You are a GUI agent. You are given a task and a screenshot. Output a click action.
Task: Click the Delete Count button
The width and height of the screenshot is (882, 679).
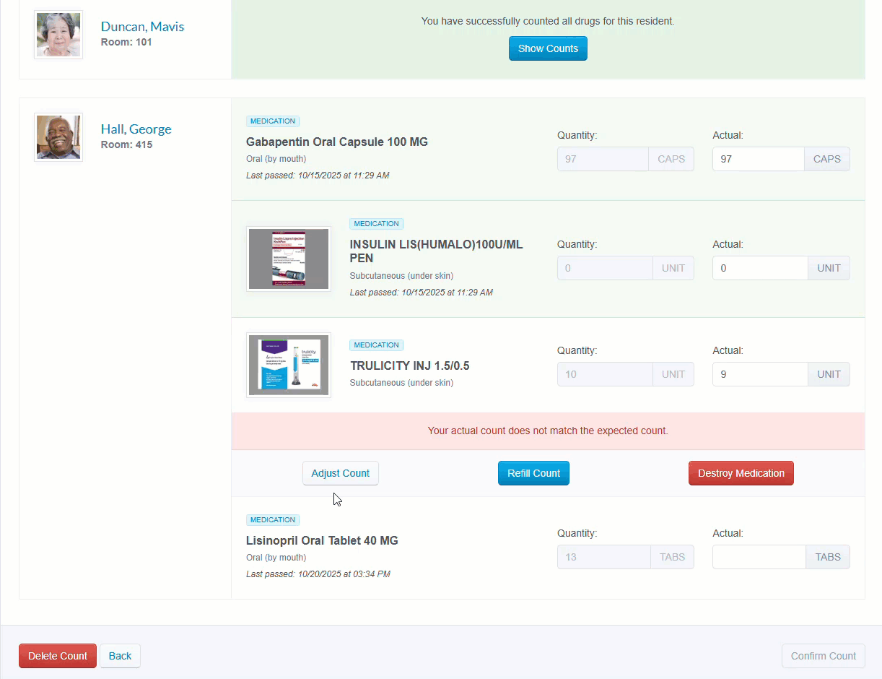click(x=58, y=656)
